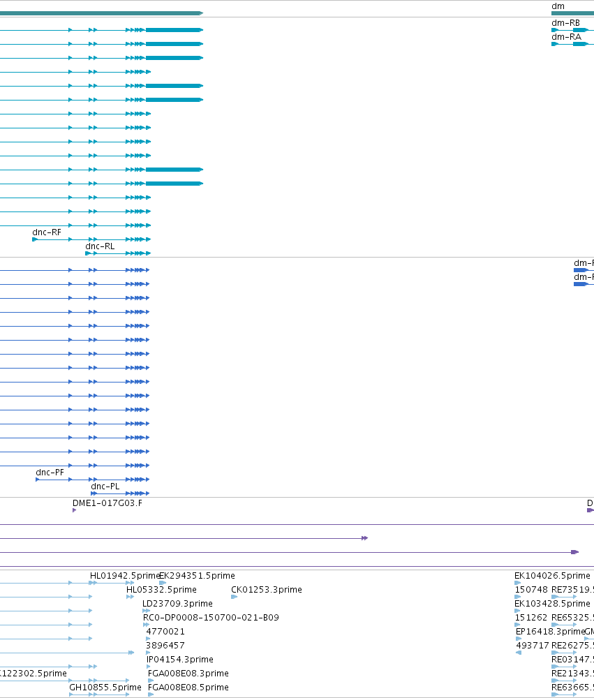
Task: Select the HL01942.5prime EST label
Action: tap(125, 576)
